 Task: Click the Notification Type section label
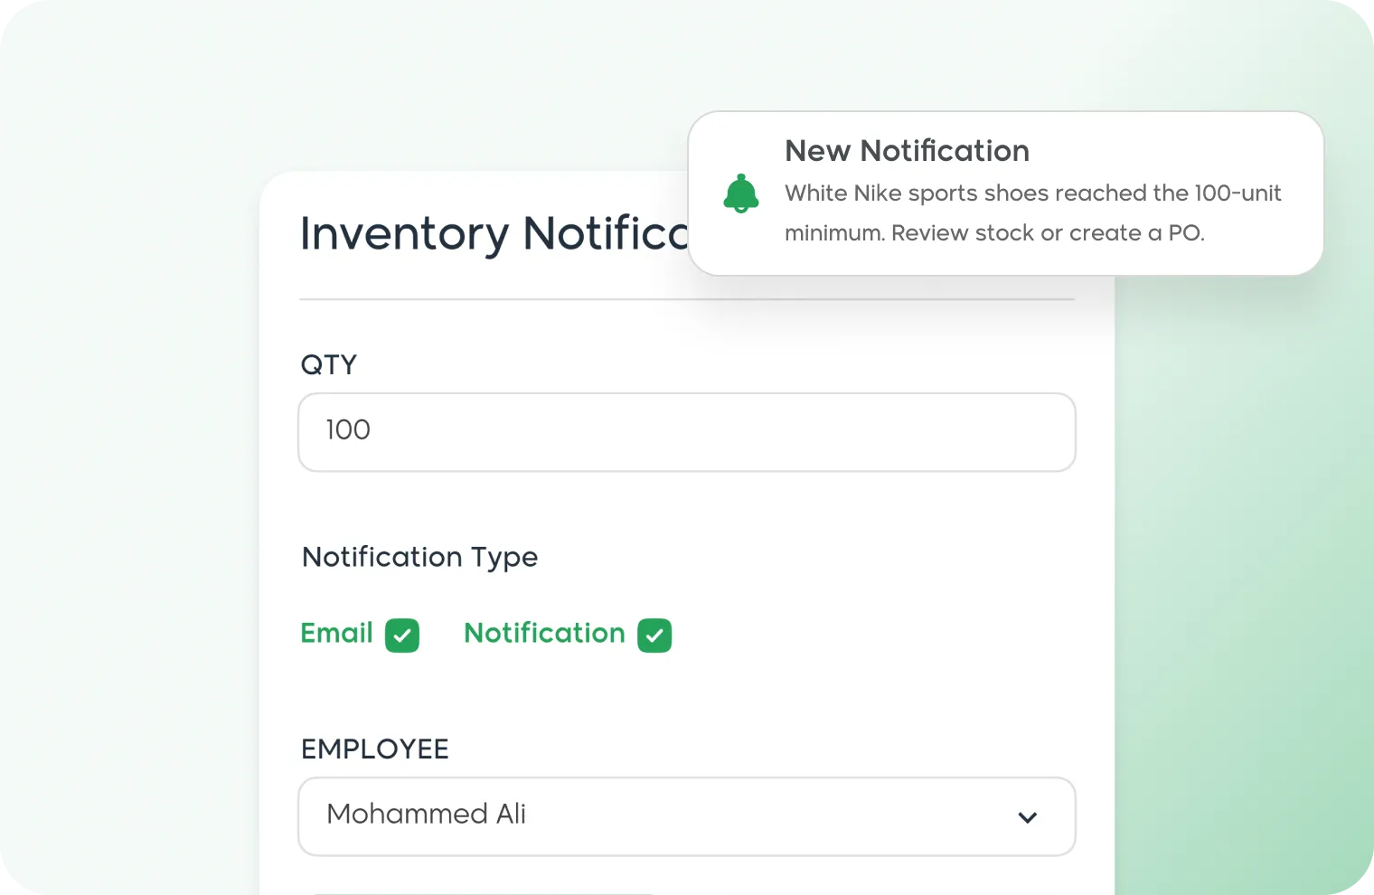point(419,557)
